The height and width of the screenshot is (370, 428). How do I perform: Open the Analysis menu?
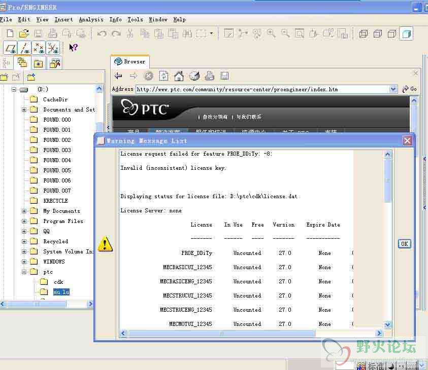click(x=91, y=19)
